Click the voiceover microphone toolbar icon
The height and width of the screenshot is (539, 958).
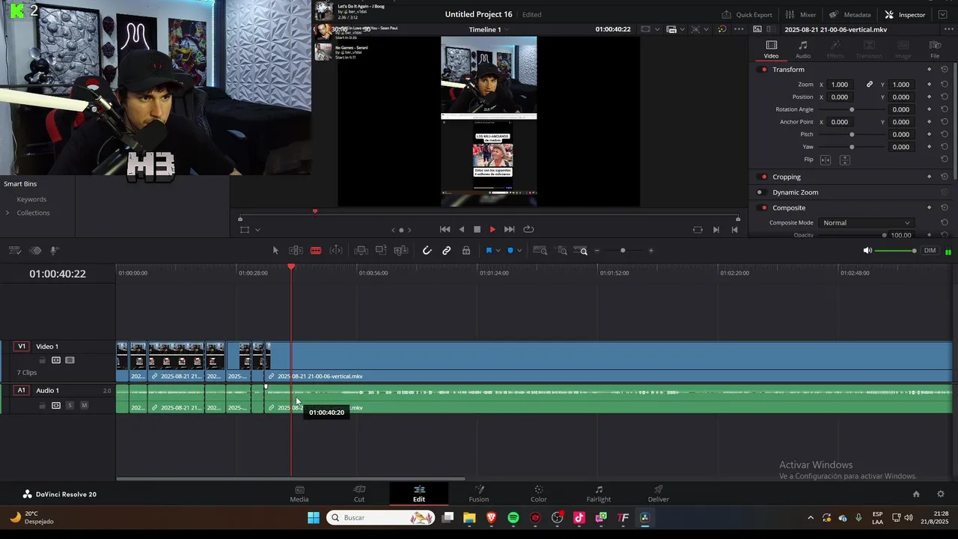[x=54, y=251]
